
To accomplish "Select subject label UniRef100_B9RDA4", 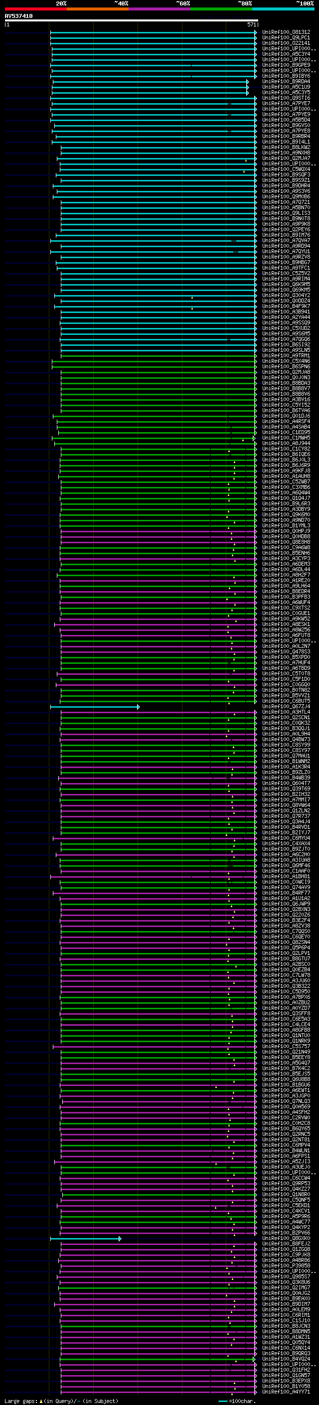I will 286,81.
